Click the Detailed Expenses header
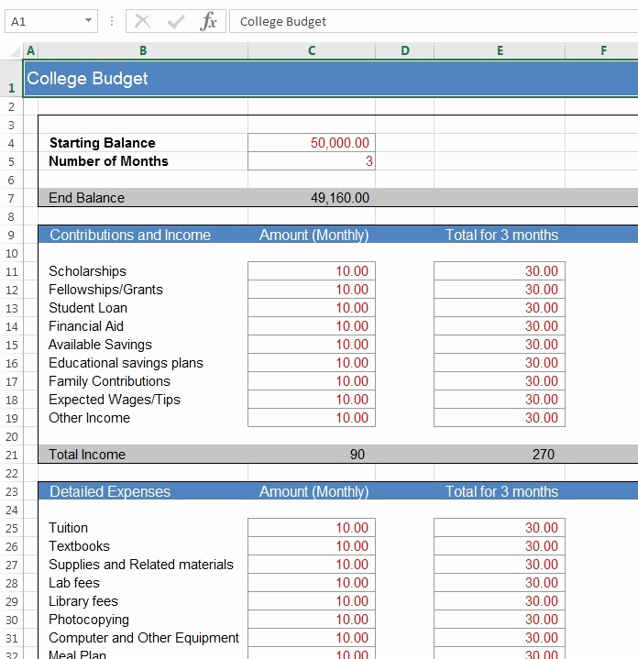The width and height of the screenshot is (638, 659). click(110, 491)
